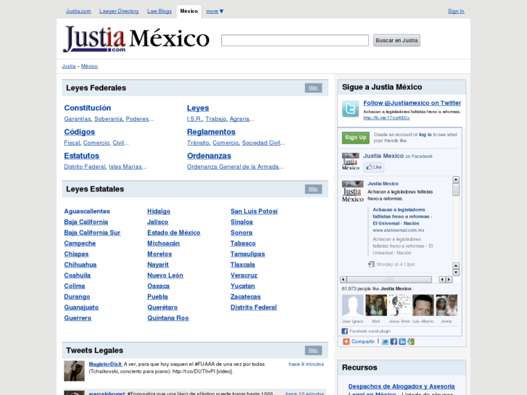The width and height of the screenshot is (527, 395).
Task: Click the Buscar en Justia button
Action: [397, 41]
